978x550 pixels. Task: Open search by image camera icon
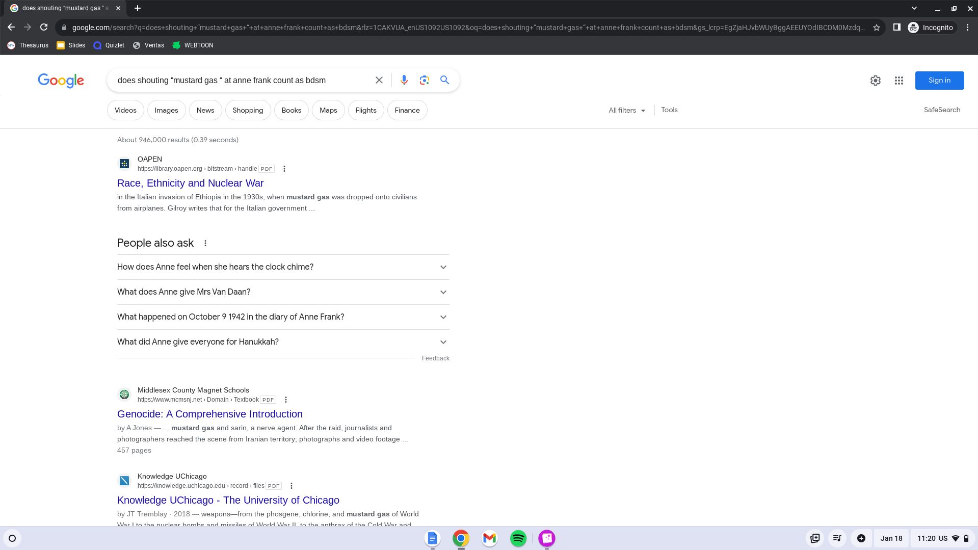click(x=424, y=80)
